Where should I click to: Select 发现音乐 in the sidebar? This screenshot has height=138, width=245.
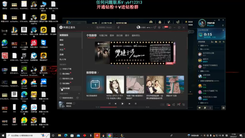[70, 35]
